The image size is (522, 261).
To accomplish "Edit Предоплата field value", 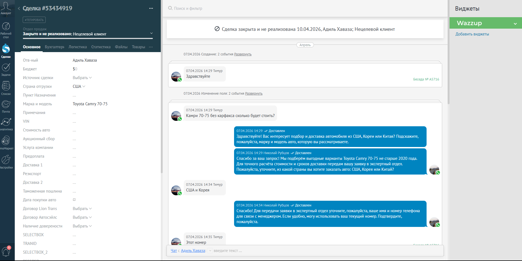I will point(74,157).
